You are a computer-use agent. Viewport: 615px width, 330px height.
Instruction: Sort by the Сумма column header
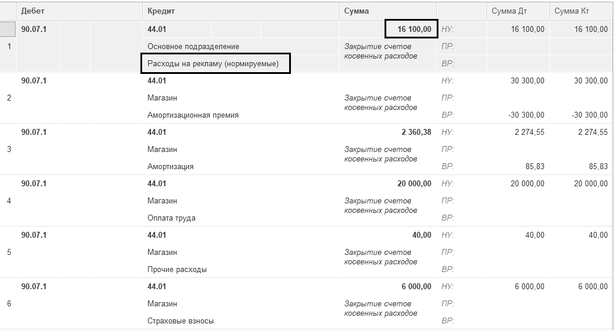click(x=357, y=11)
